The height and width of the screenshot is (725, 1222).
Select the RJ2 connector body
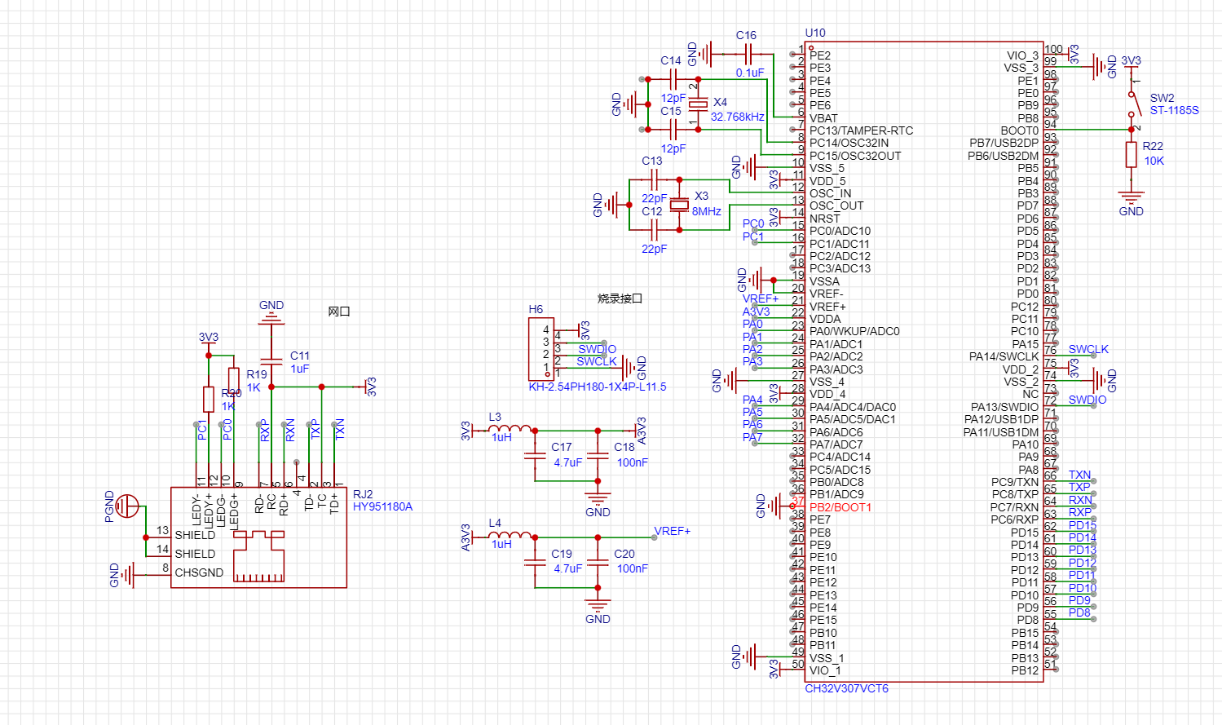click(x=258, y=537)
